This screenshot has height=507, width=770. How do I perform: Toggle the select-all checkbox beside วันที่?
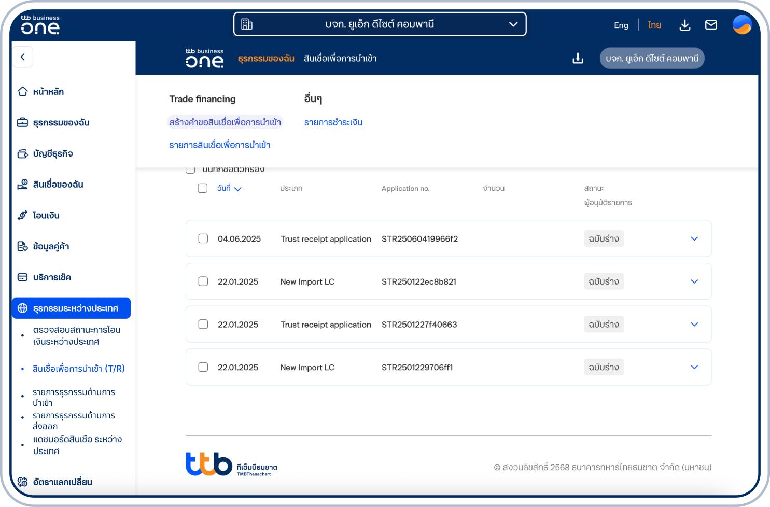(x=203, y=188)
